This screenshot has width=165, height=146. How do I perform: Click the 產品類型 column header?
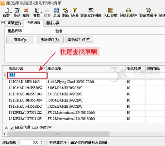tap(136, 69)
